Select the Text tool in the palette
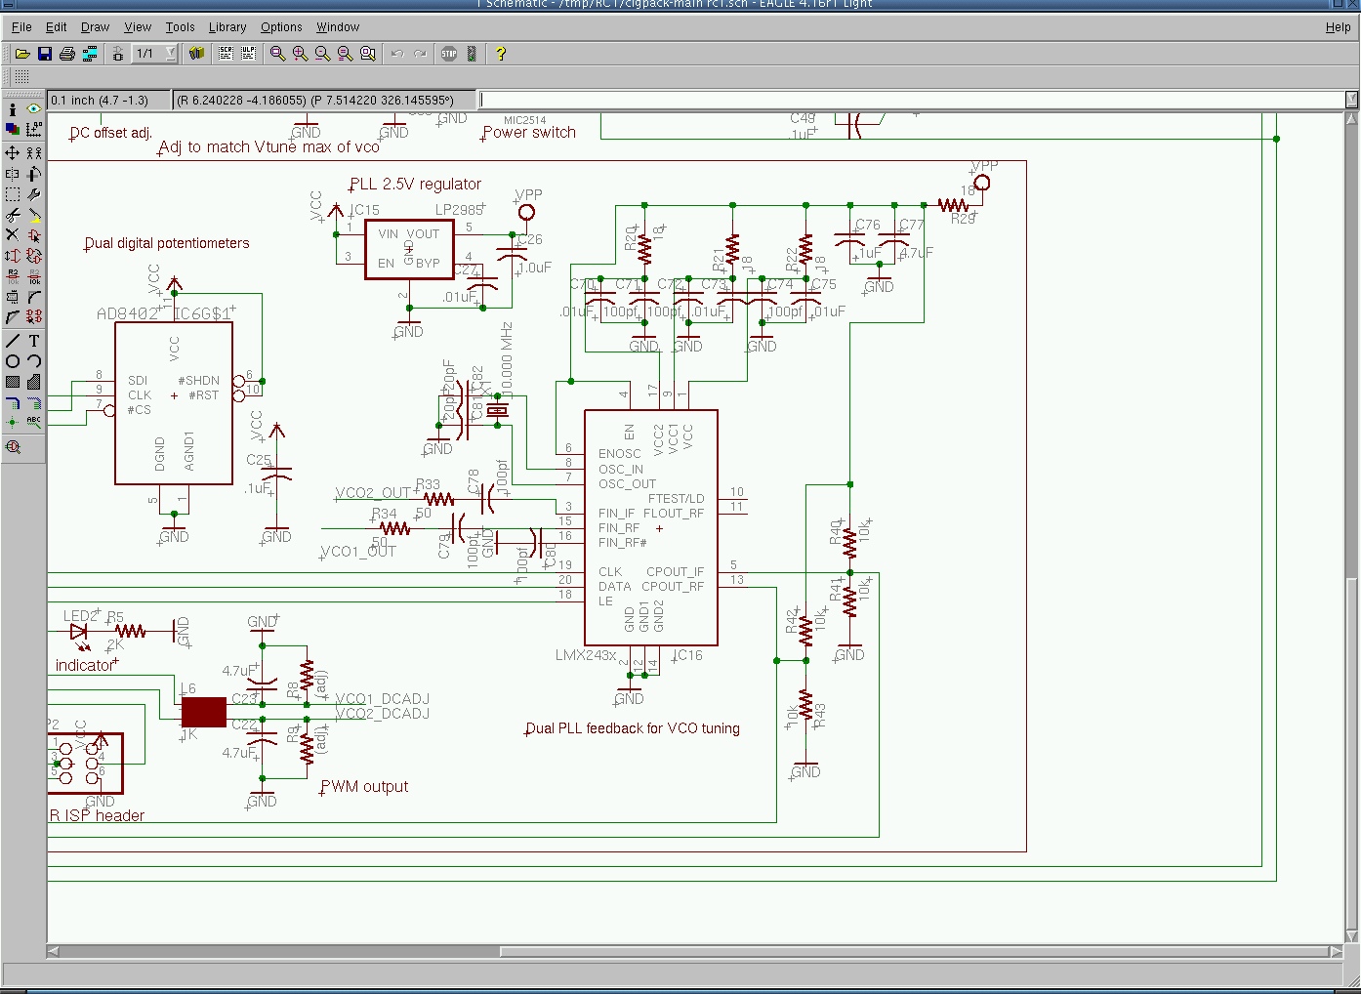Screen dimensions: 1361x994 point(34,341)
